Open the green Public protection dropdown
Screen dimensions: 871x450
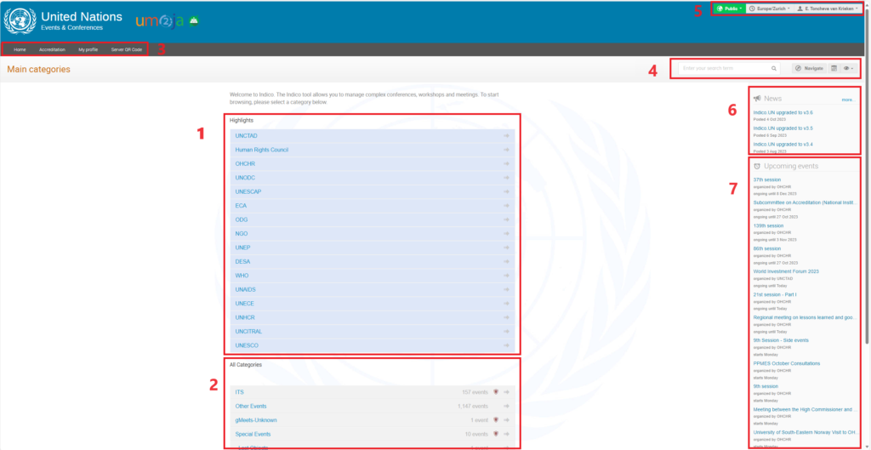(729, 9)
